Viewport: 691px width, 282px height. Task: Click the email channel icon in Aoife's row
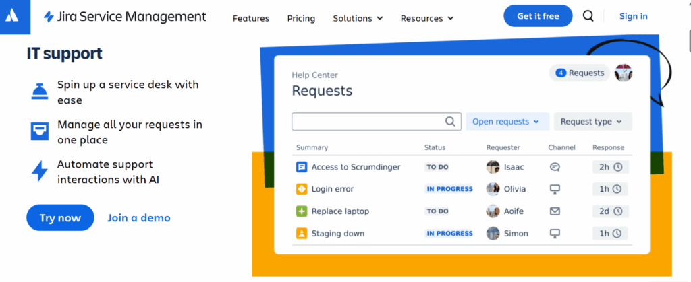coord(555,211)
